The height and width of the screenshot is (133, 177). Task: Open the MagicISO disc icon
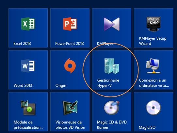coord(153,108)
